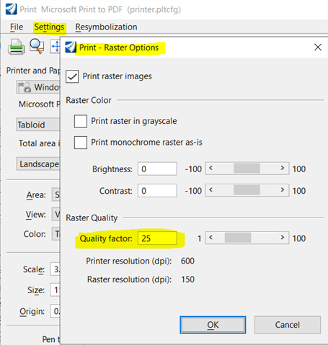The height and width of the screenshot is (345, 328).
Task: Click the magnifier preview icon
Action: (37, 46)
